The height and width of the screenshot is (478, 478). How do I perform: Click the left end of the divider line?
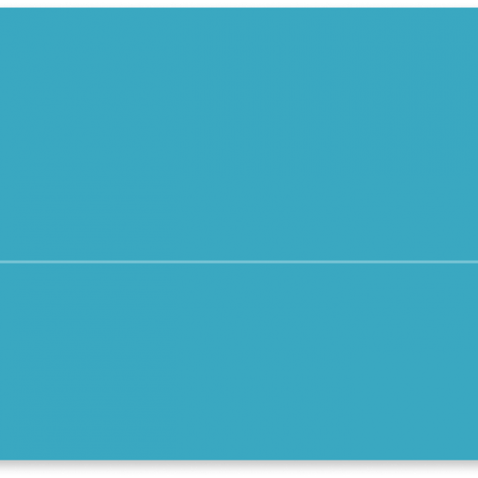[3, 261]
